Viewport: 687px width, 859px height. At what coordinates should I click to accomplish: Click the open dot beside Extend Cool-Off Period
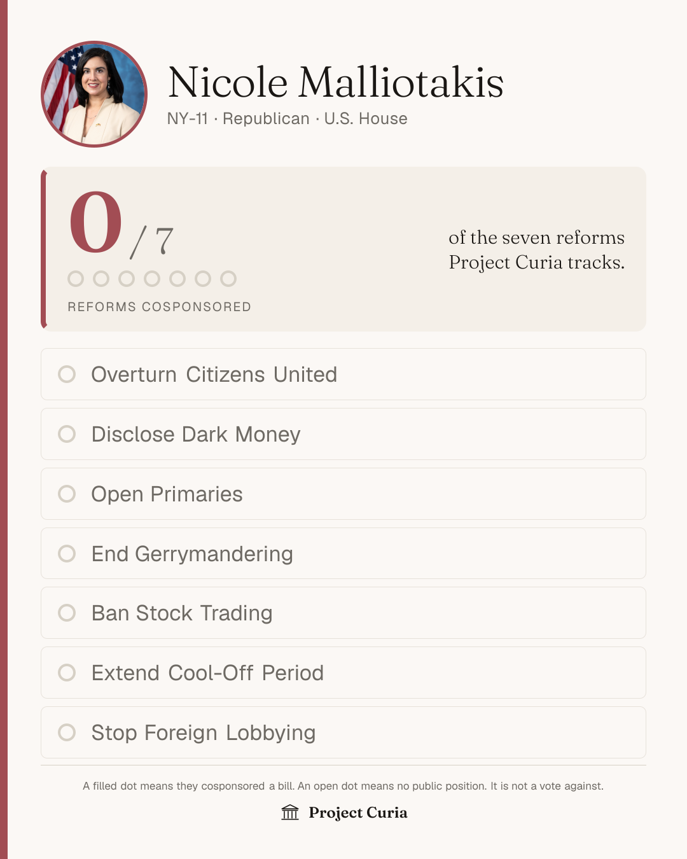67,673
